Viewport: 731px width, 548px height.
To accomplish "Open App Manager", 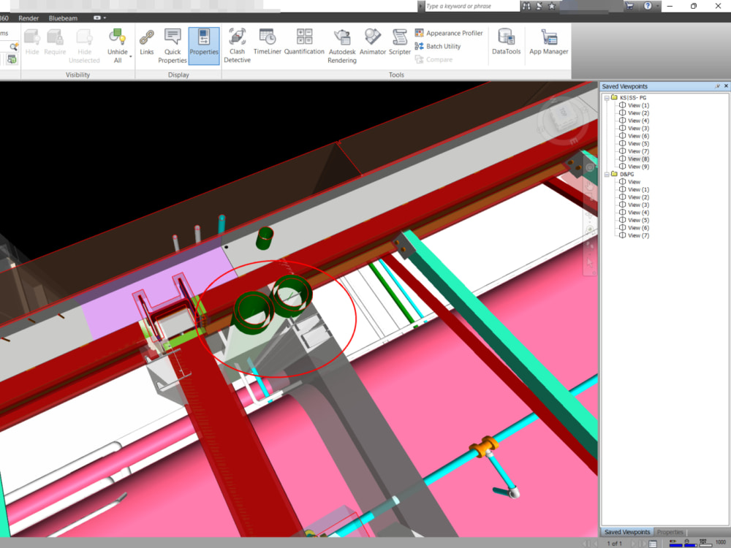I will point(549,42).
